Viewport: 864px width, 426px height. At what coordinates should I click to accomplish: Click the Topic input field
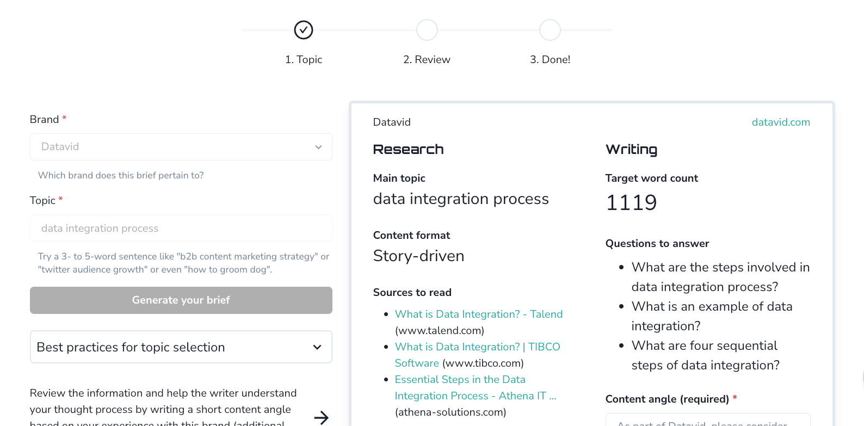click(x=181, y=228)
